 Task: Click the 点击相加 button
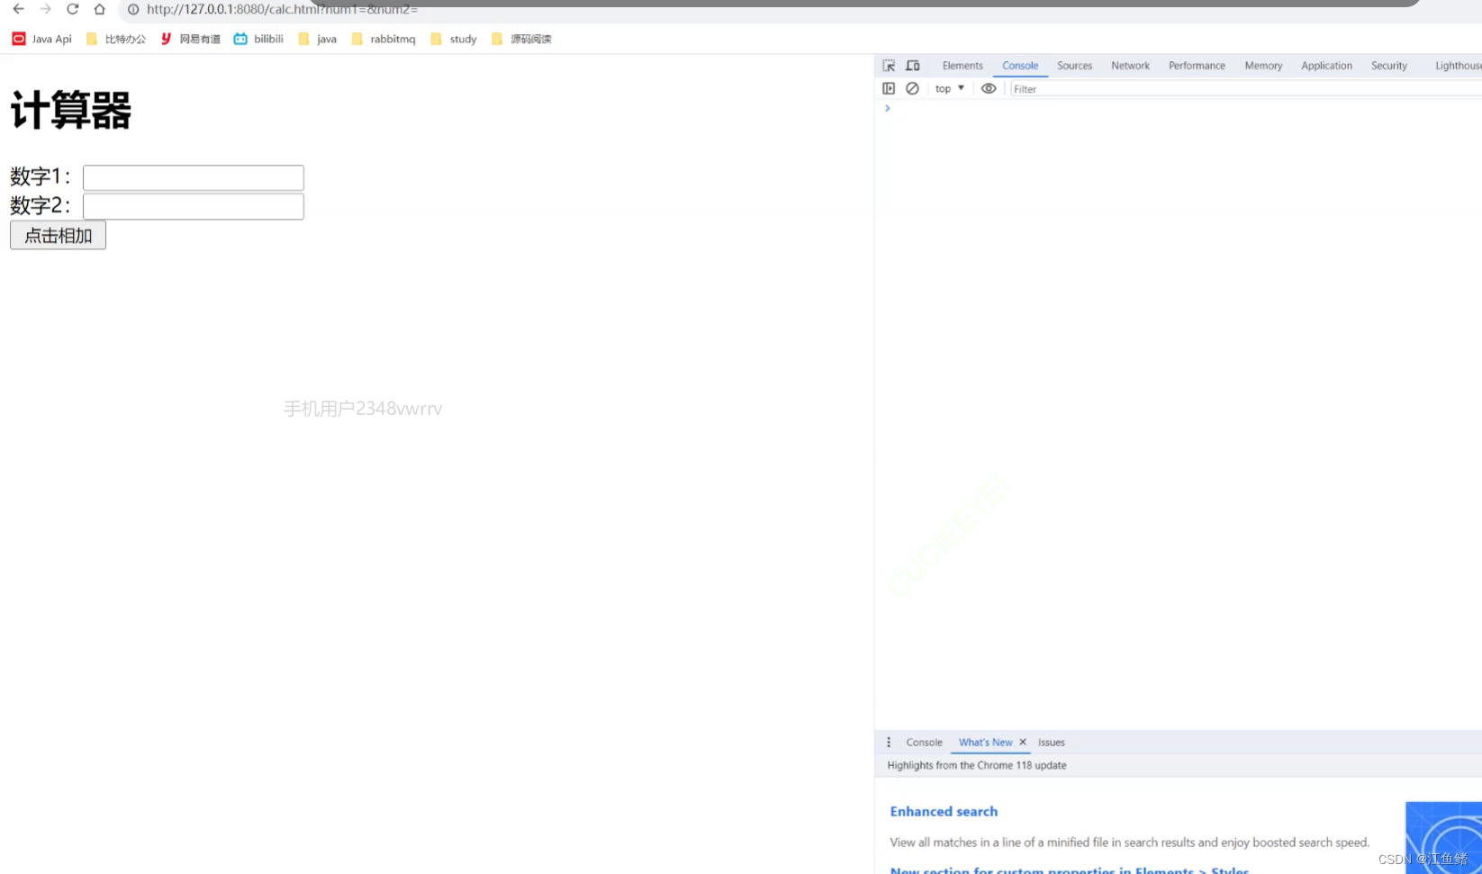click(x=57, y=235)
